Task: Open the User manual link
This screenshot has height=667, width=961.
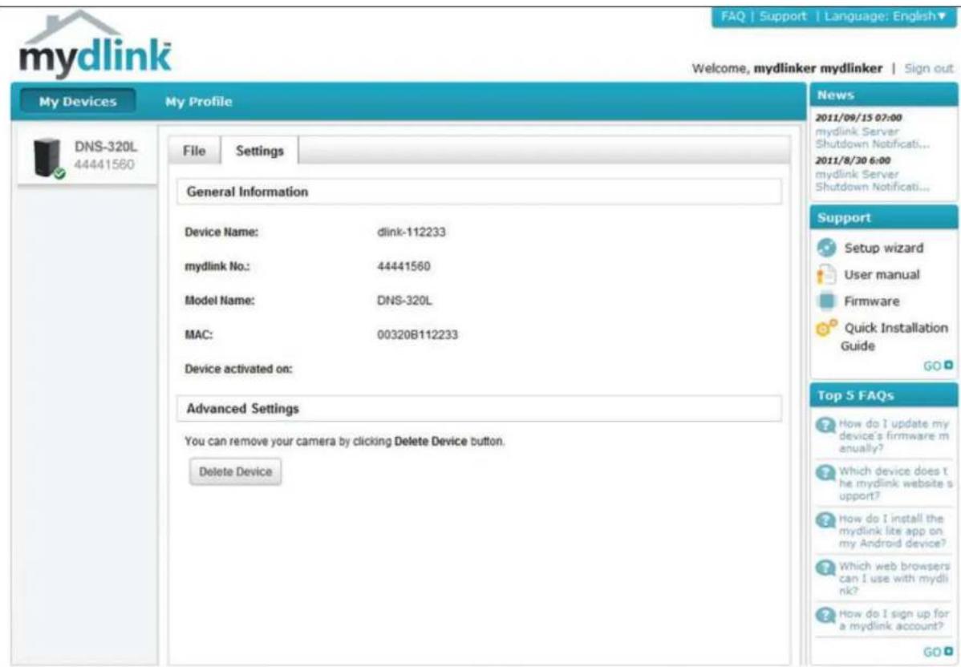Action: click(x=882, y=275)
